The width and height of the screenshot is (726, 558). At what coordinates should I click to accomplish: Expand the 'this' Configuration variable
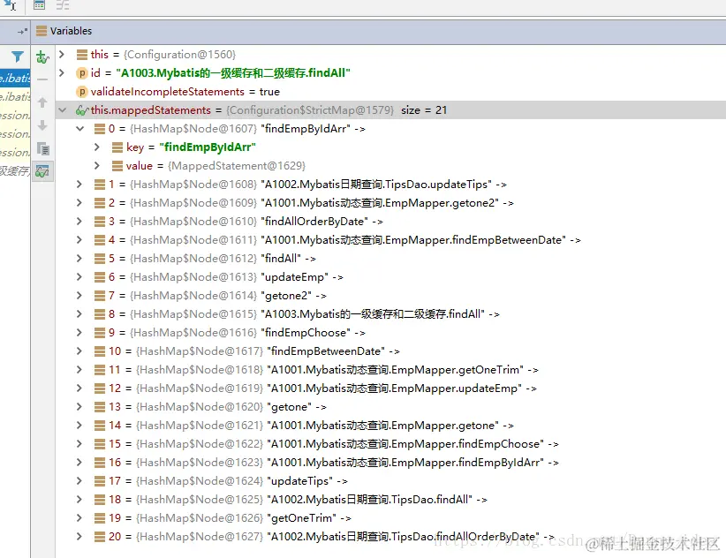[x=62, y=54]
